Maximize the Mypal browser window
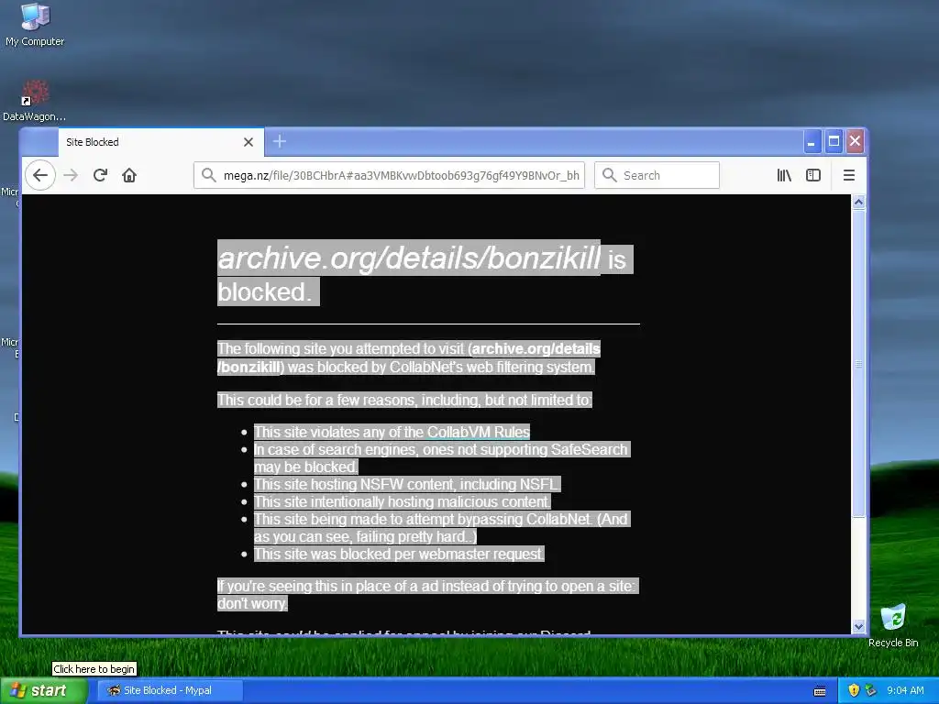The width and height of the screenshot is (939, 704). 833,142
